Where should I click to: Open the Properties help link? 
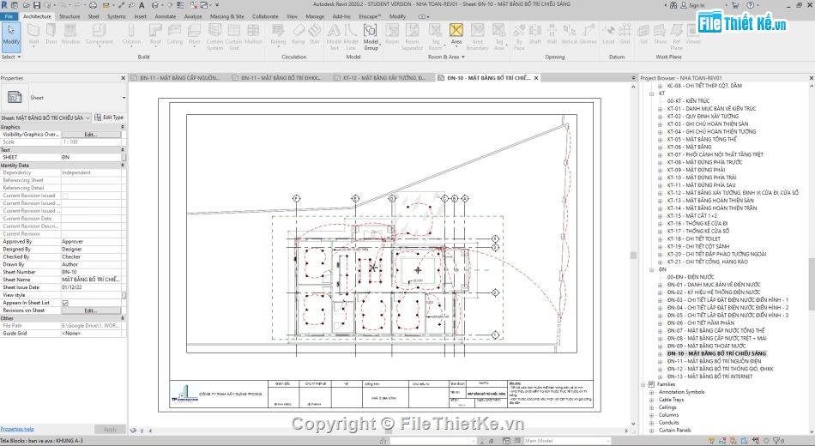point(17,429)
